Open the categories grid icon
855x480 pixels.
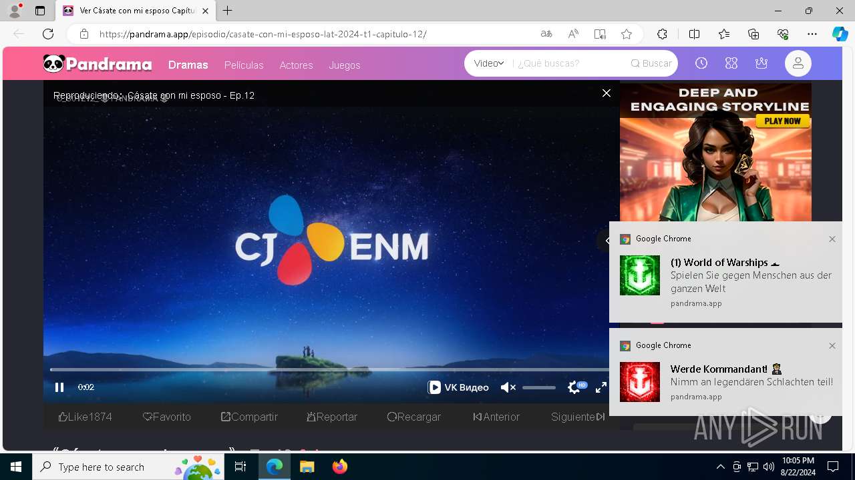tap(731, 63)
